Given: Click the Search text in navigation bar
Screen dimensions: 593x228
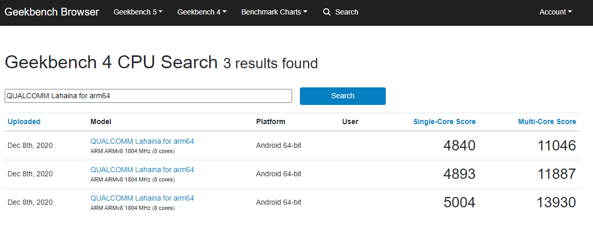Looking at the screenshot, I should click(x=346, y=12).
